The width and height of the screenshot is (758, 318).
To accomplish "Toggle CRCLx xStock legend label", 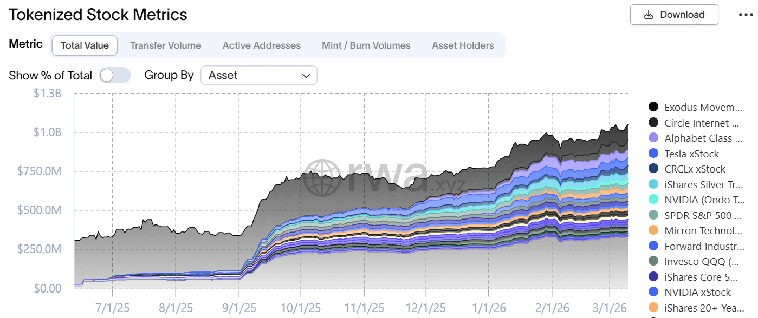I will pyautogui.click(x=695, y=169).
